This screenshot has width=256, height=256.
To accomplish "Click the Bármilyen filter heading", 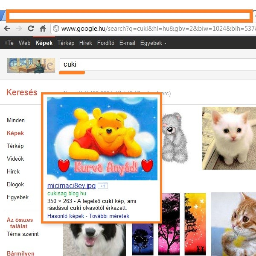I will tap(20, 253).
